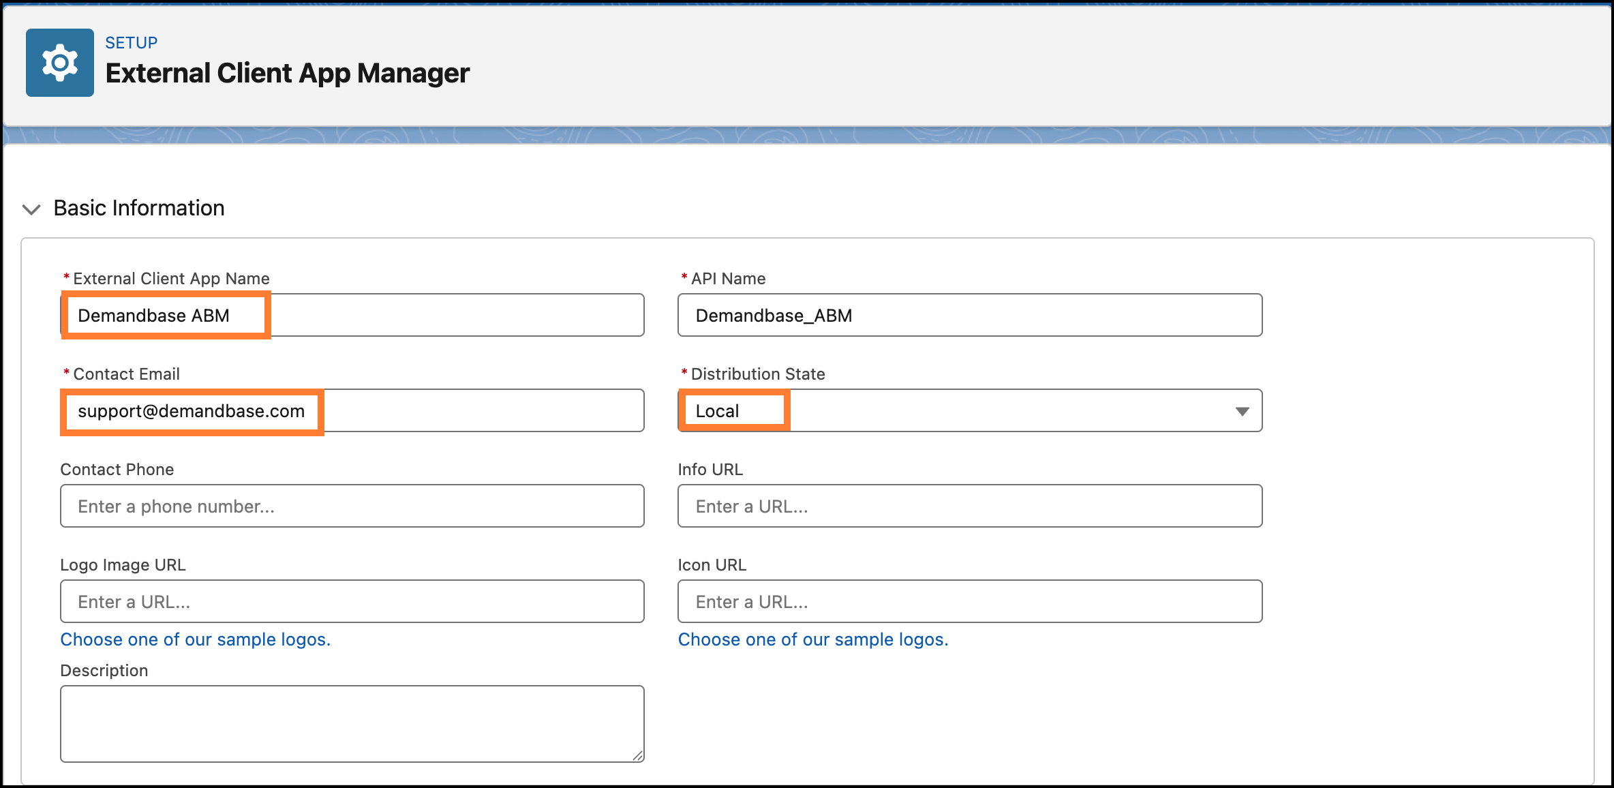
Task: Click the Icon URL input field
Action: click(x=969, y=601)
